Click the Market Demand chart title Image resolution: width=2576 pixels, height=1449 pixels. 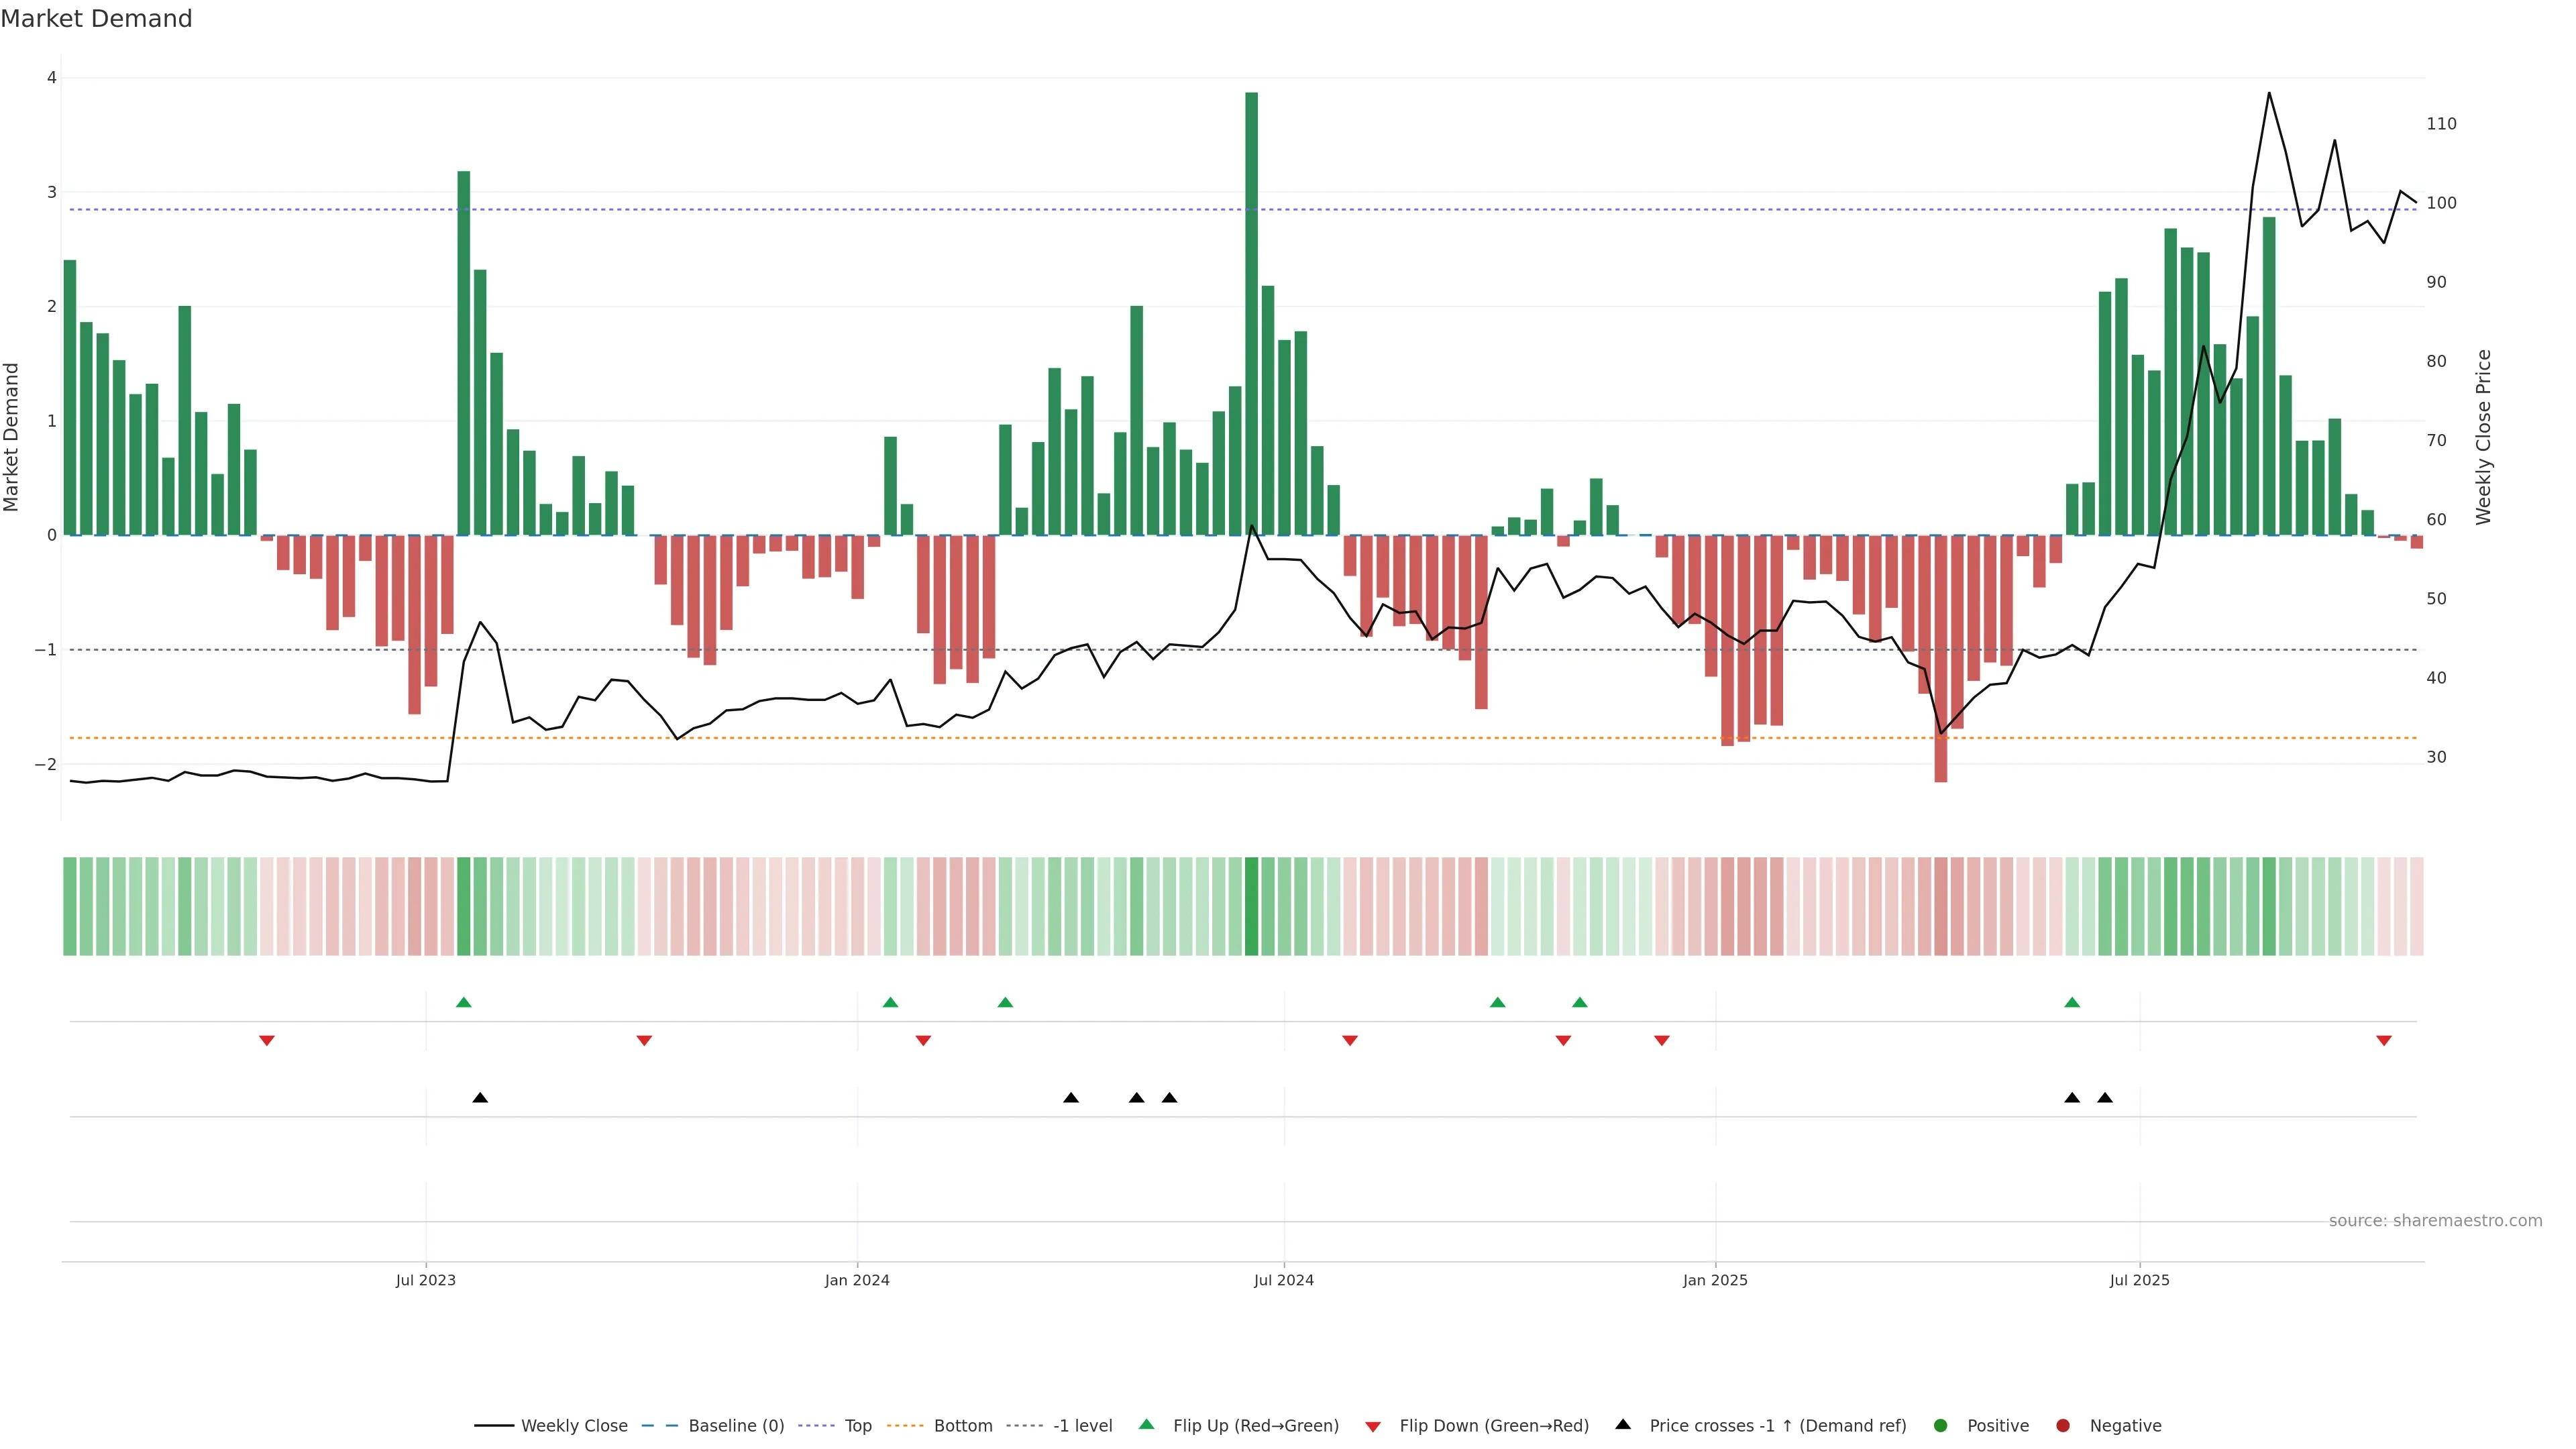pos(97,19)
